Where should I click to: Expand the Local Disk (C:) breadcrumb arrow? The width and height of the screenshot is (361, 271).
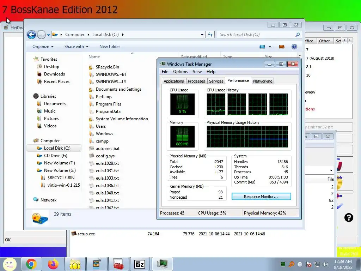coord(123,35)
